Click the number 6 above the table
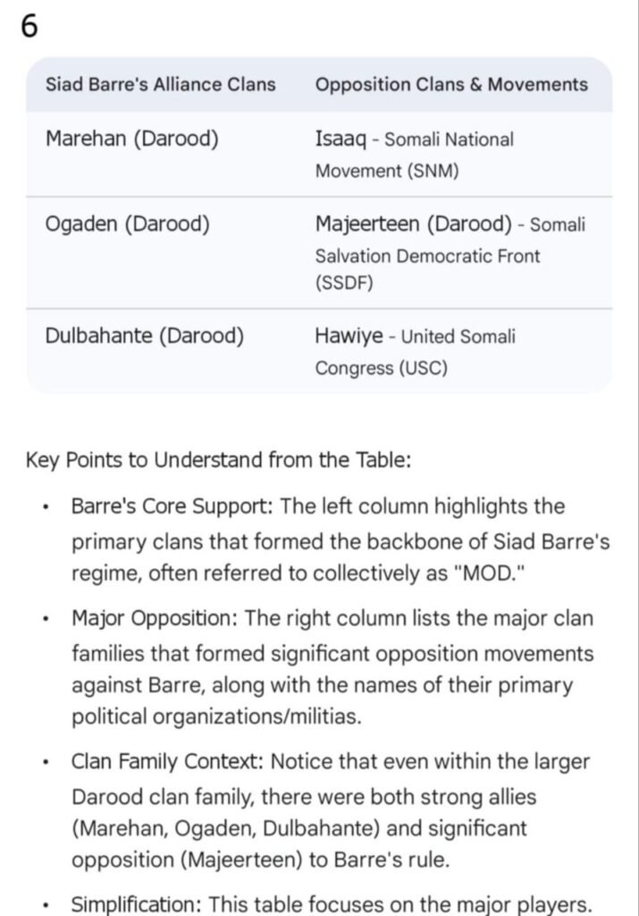Screen dimensions: 639x916 coord(29,28)
